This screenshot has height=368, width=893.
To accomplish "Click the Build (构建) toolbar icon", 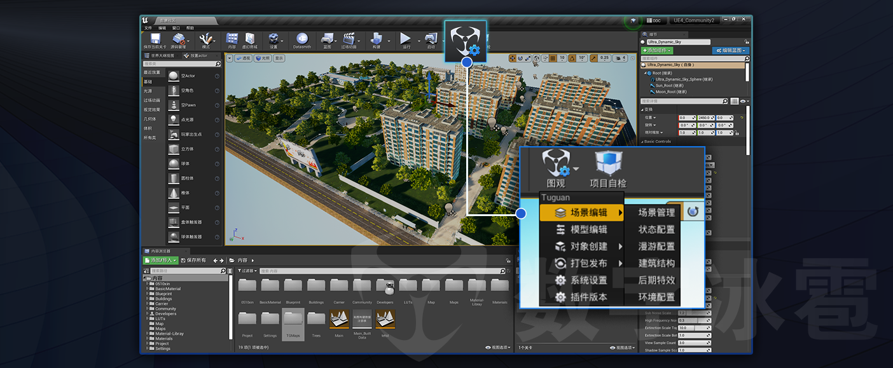I will click(377, 39).
